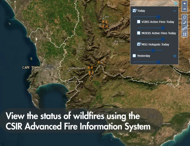Enable VIIRS Active Fires Today layer

click(x=139, y=22)
